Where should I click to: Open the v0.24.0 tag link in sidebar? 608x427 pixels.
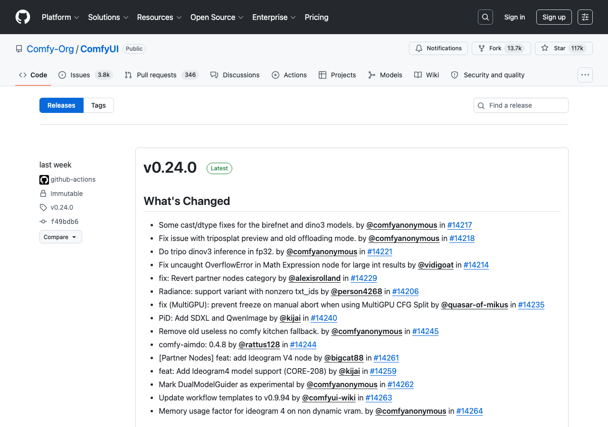pos(62,207)
